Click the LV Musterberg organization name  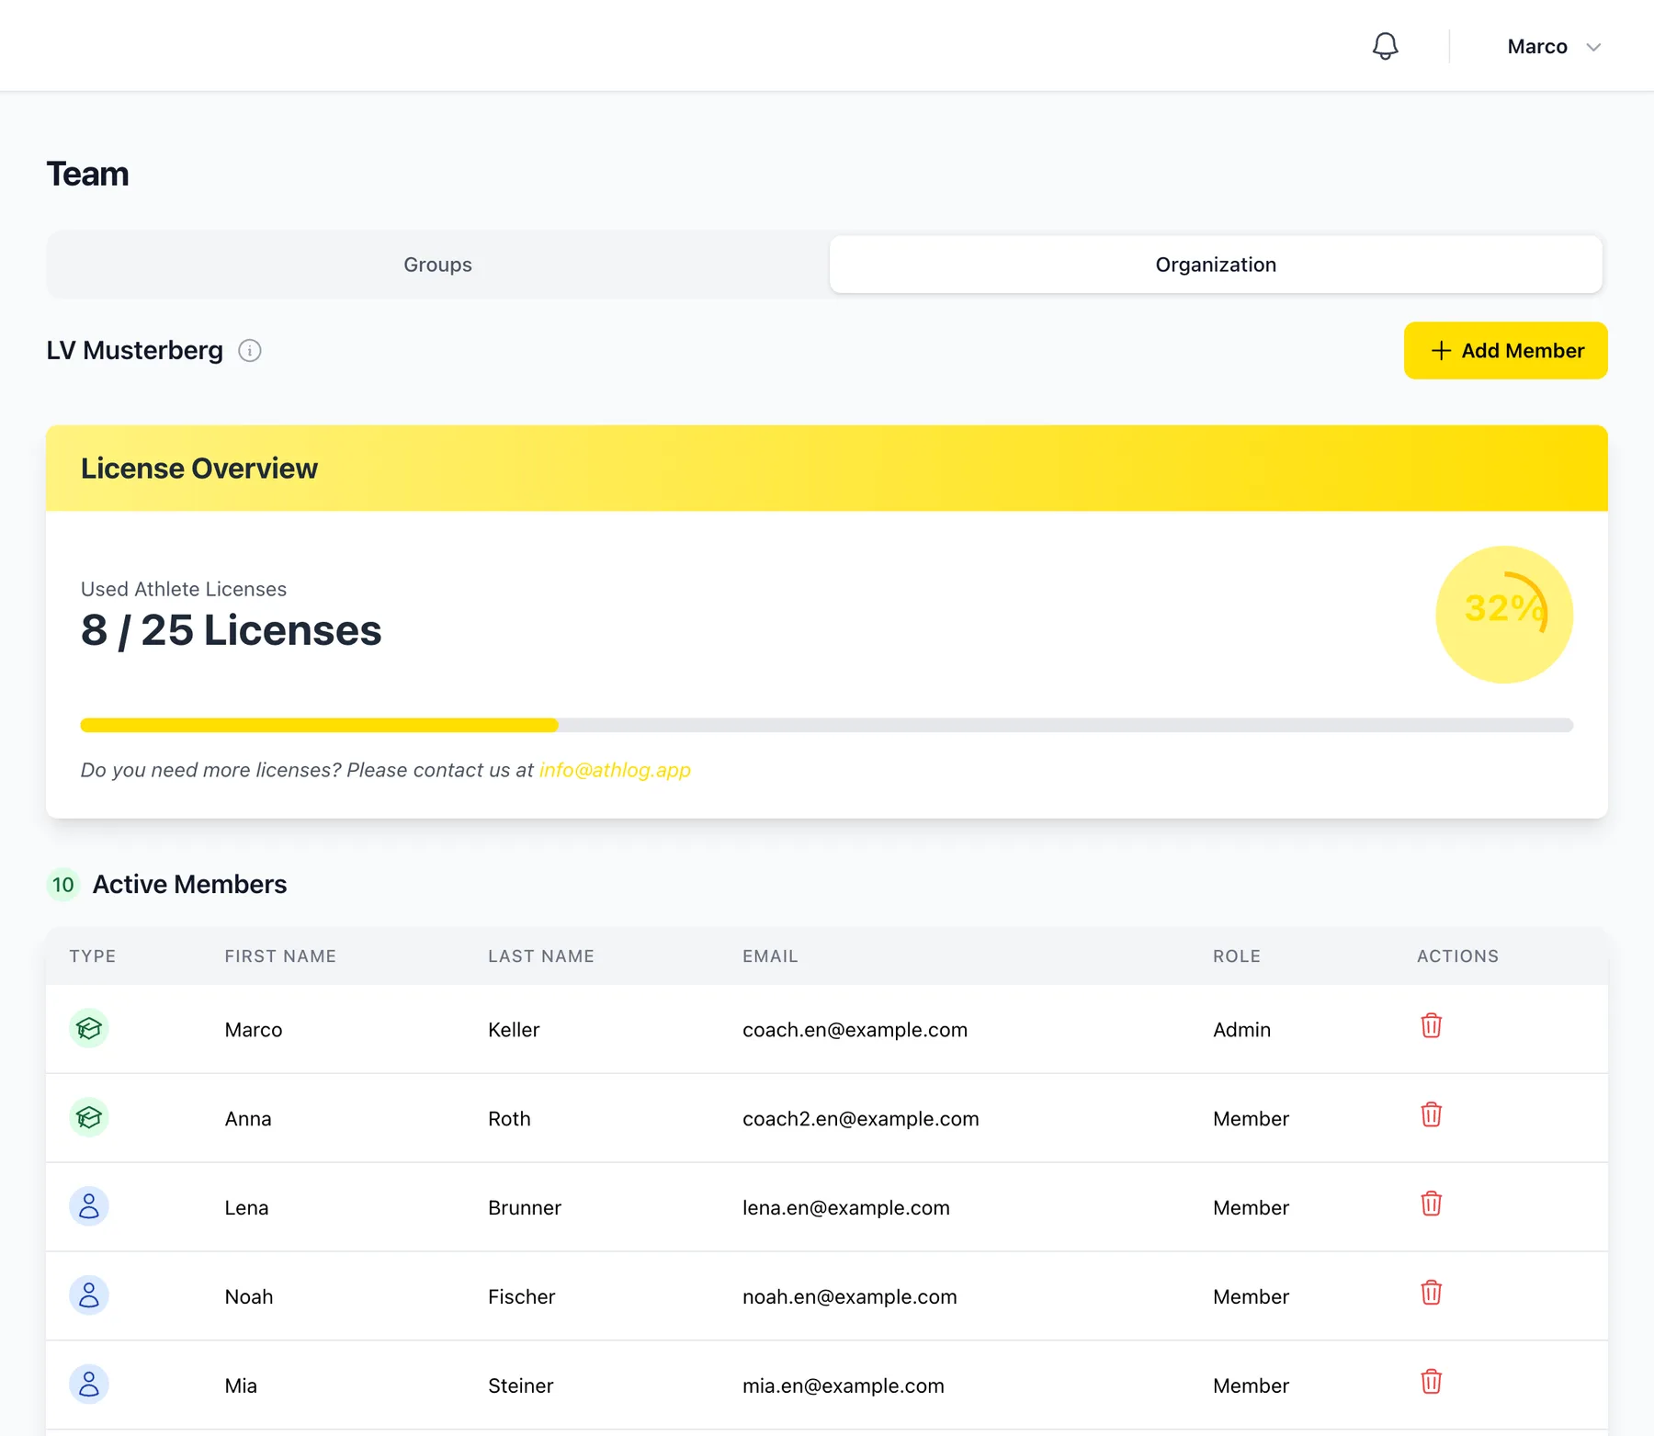(x=135, y=350)
